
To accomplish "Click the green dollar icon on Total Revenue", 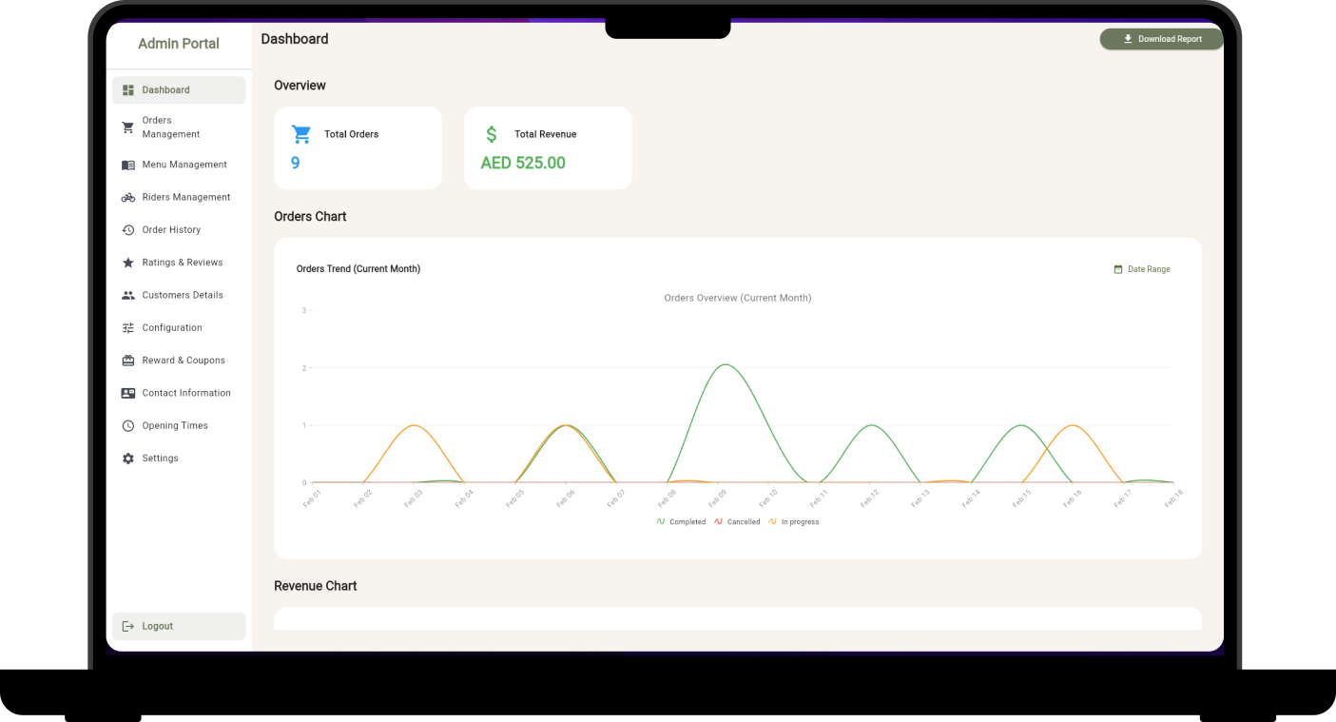I will click(492, 134).
